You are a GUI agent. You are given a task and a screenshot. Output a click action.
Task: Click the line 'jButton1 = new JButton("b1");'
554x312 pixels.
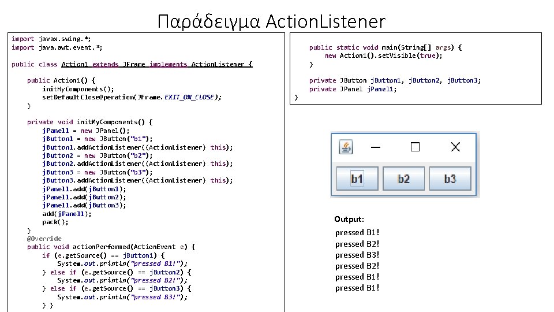pyautogui.click(x=98, y=139)
